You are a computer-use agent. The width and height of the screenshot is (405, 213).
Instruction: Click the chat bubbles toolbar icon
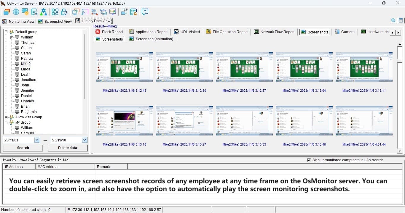pos(103,12)
